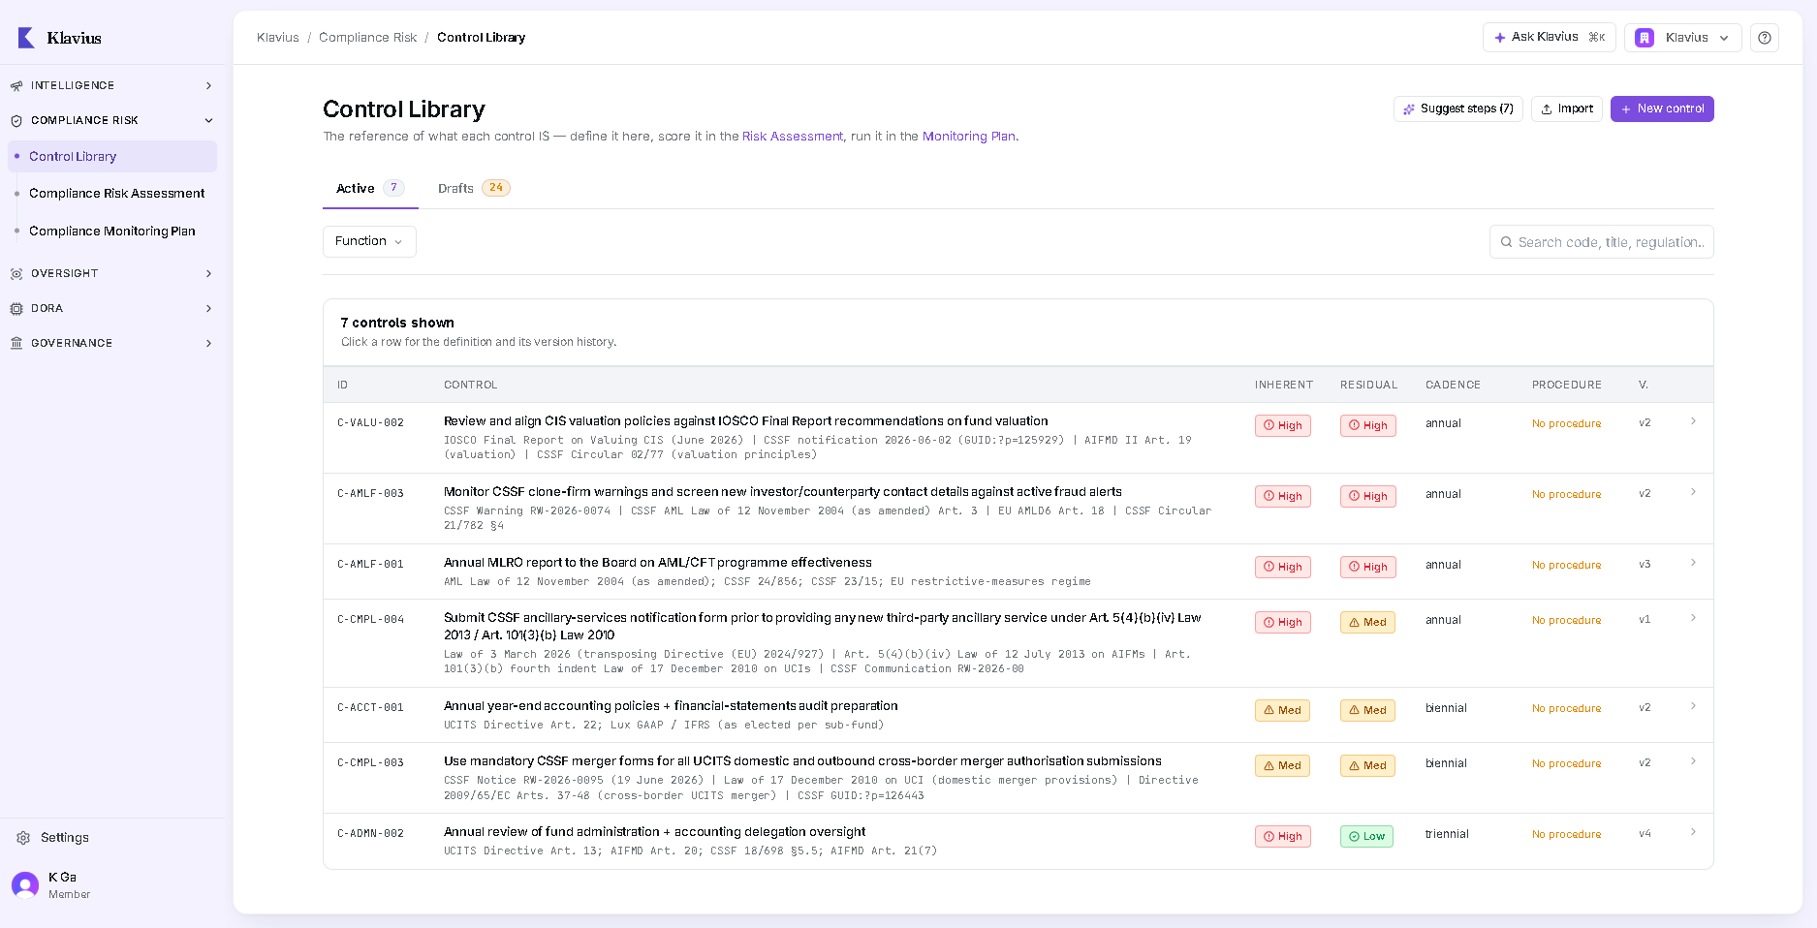Click the C-CMPL-004 control ID

click(370, 620)
